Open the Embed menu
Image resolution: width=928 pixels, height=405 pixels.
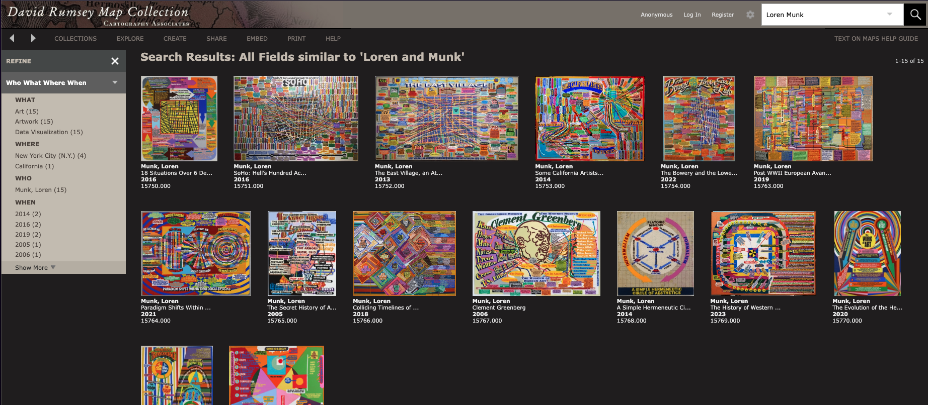257,39
